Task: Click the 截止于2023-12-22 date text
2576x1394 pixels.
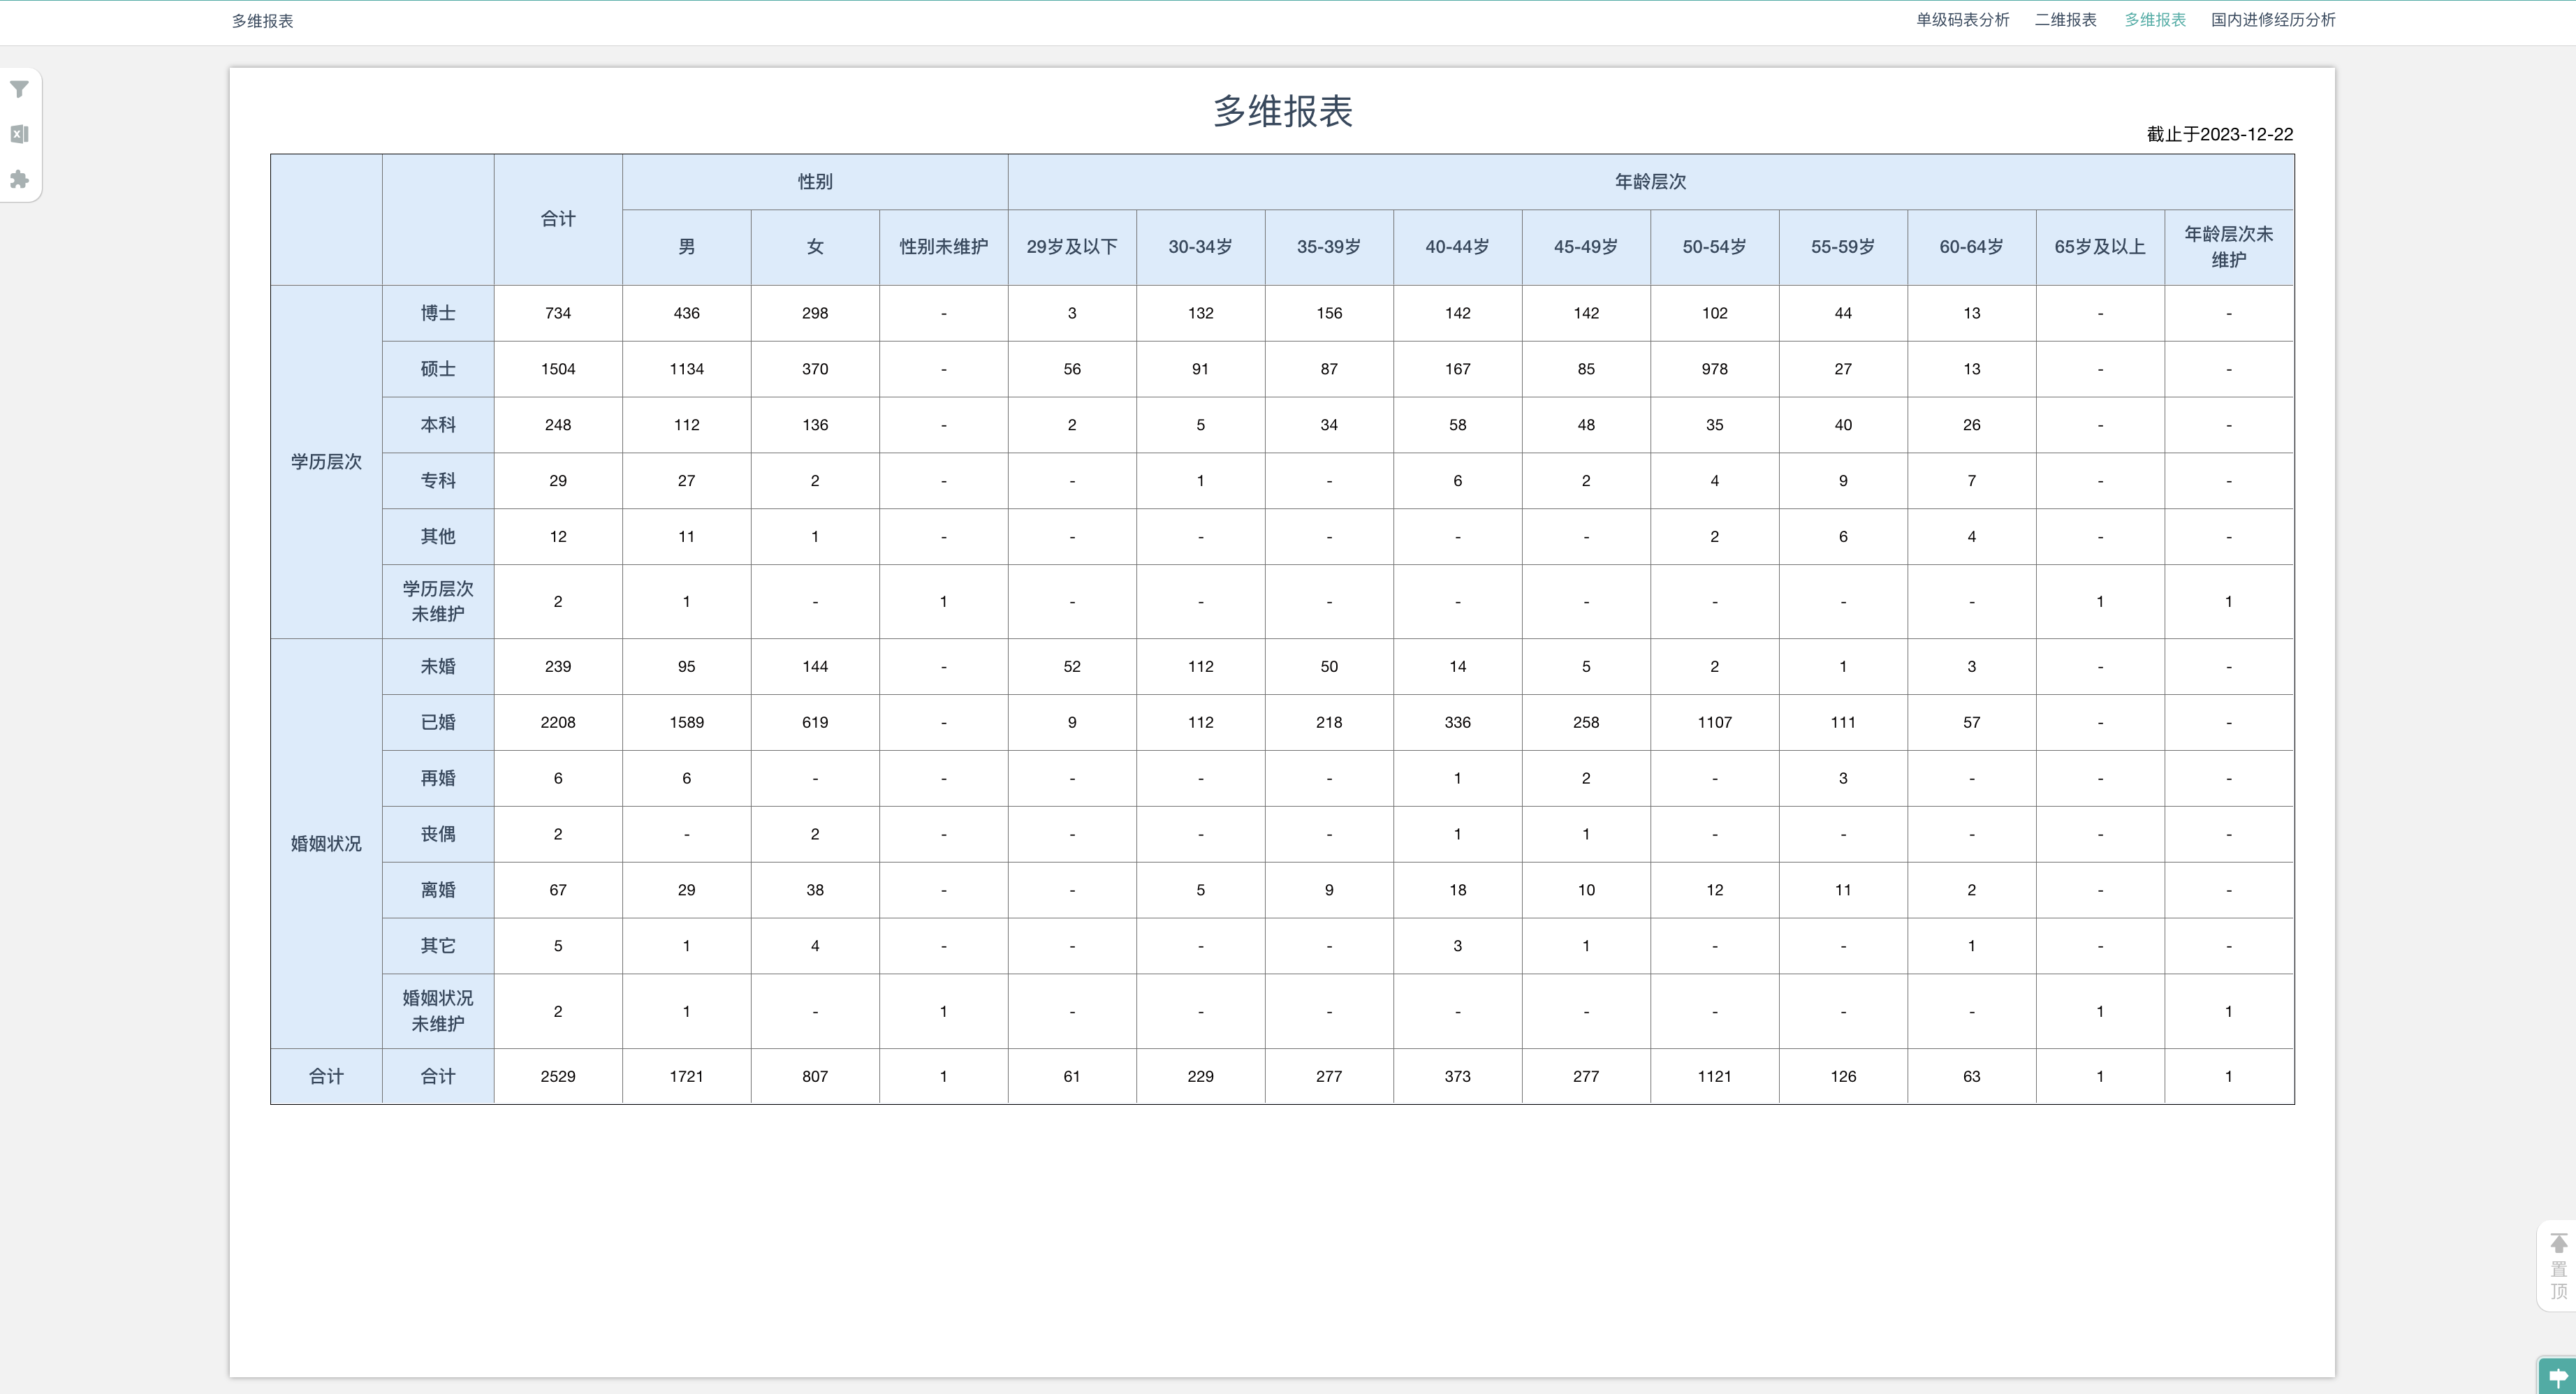Action: pyautogui.click(x=2219, y=134)
